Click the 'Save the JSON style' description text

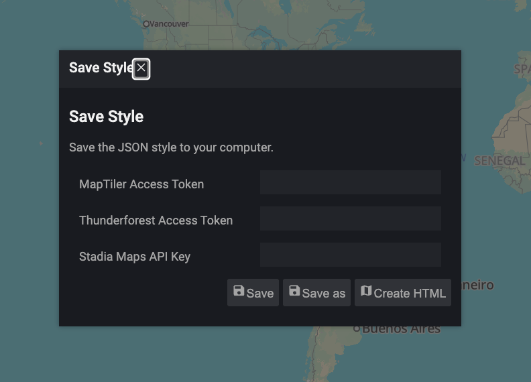coord(171,147)
